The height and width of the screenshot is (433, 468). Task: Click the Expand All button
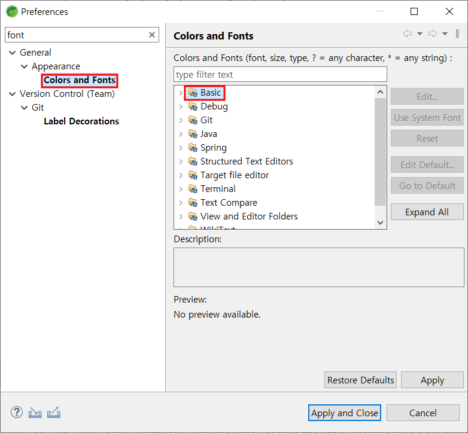[427, 212]
